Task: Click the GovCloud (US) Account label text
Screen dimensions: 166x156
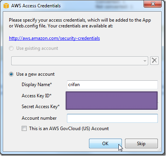Action: pyautogui.click(x=69, y=129)
